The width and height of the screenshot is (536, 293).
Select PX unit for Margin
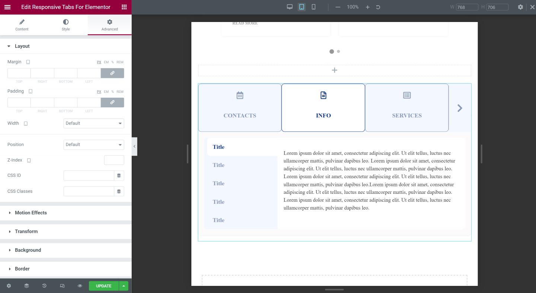click(99, 62)
